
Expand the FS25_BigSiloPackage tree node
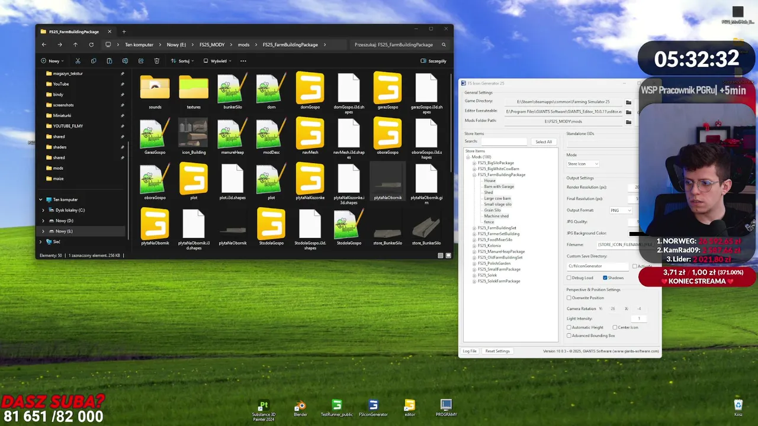474,163
